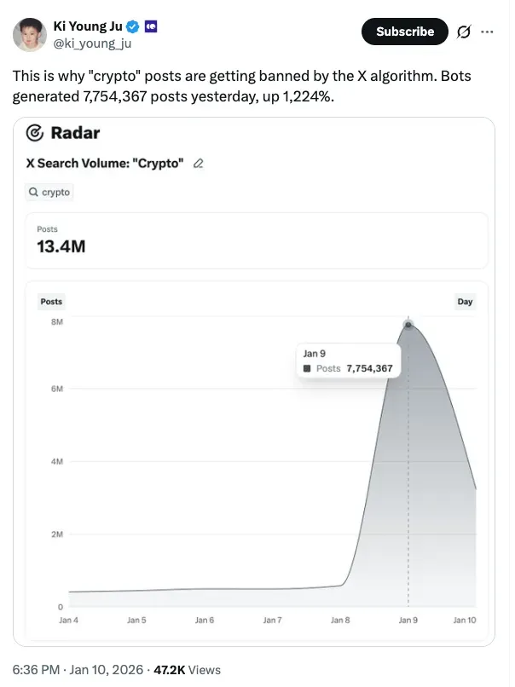Click the Subscribe button
This screenshot has width=515, height=687.
tap(405, 31)
